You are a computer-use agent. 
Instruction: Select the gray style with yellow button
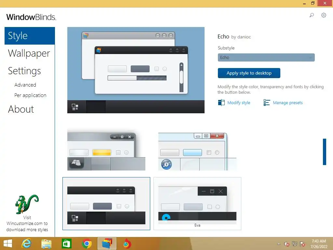pos(106,150)
